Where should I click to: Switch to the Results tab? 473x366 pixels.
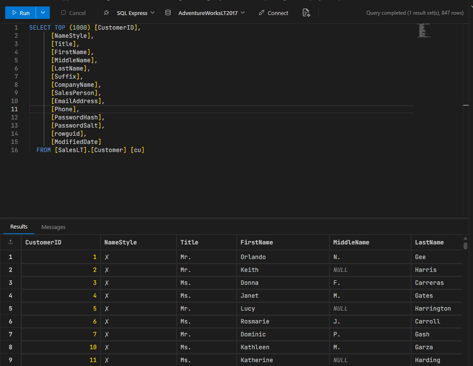click(x=19, y=226)
